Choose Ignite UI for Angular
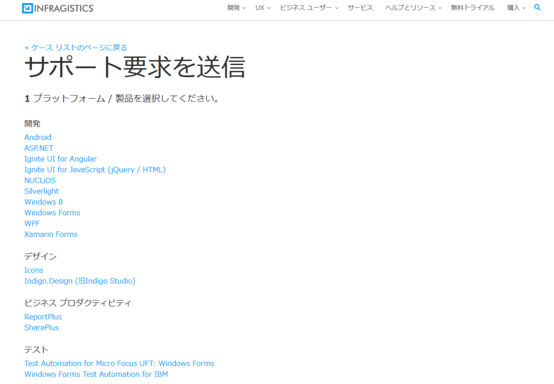The height and width of the screenshot is (384, 554). [61, 159]
